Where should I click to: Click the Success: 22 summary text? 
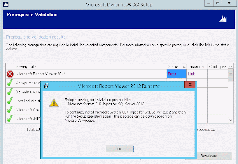click(x=206, y=129)
